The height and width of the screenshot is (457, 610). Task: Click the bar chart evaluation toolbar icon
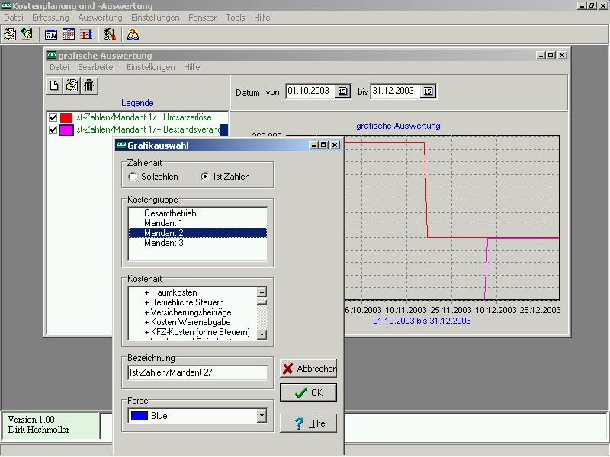click(86, 34)
